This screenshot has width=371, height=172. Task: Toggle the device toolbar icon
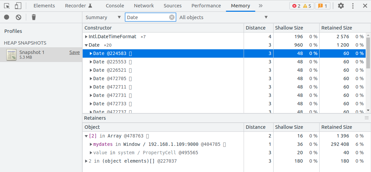18,6
